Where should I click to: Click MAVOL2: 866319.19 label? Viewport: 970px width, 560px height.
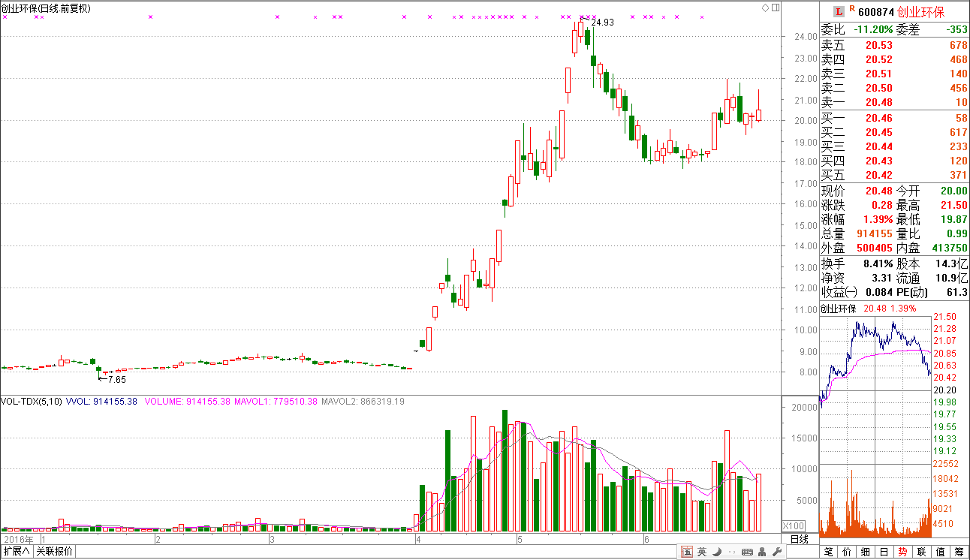tap(363, 402)
